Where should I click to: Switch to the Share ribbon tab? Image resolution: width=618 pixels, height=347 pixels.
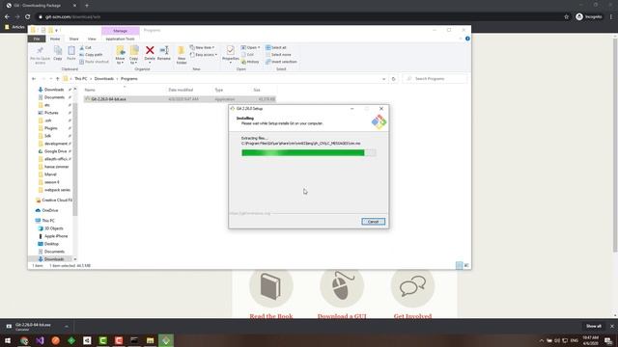(73, 39)
